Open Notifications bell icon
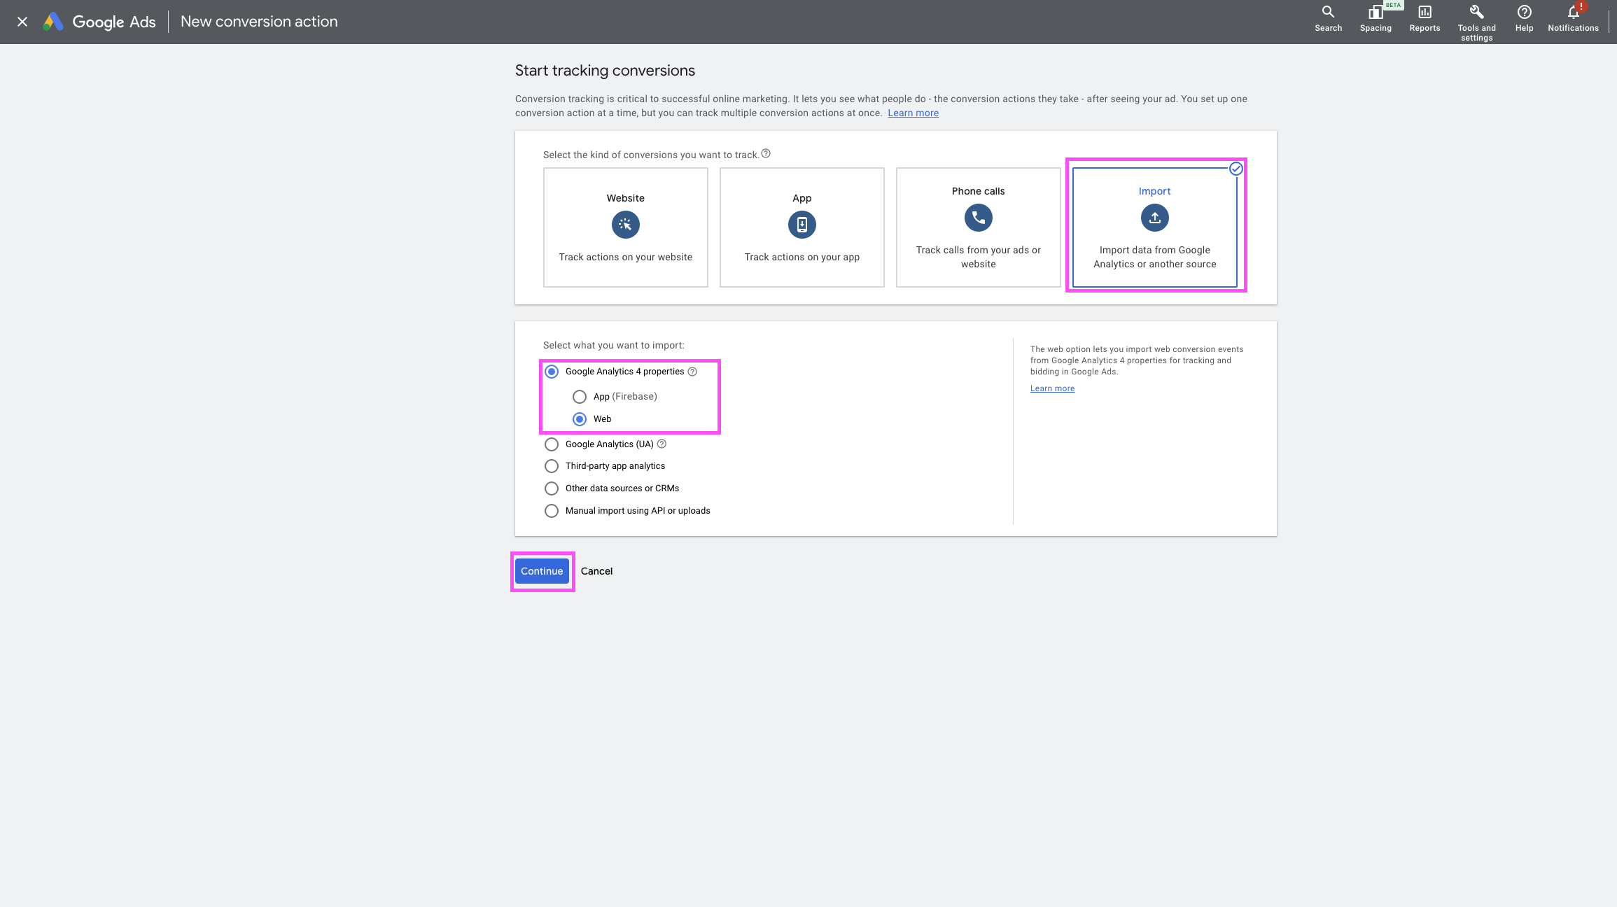This screenshot has height=907, width=1617. point(1573,13)
